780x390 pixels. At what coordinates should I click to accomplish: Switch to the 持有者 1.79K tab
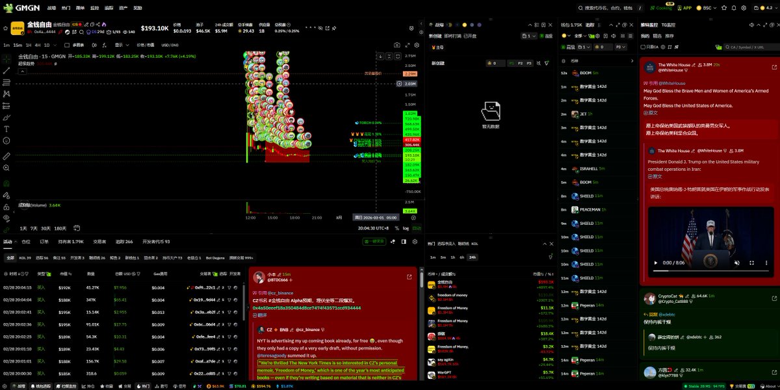71,241
